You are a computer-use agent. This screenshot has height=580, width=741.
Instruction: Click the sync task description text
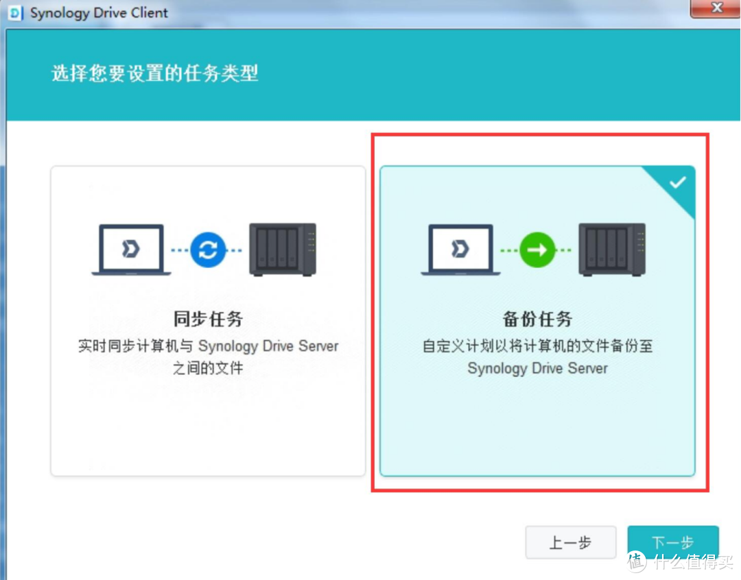pyautogui.click(x=207, y=357)
